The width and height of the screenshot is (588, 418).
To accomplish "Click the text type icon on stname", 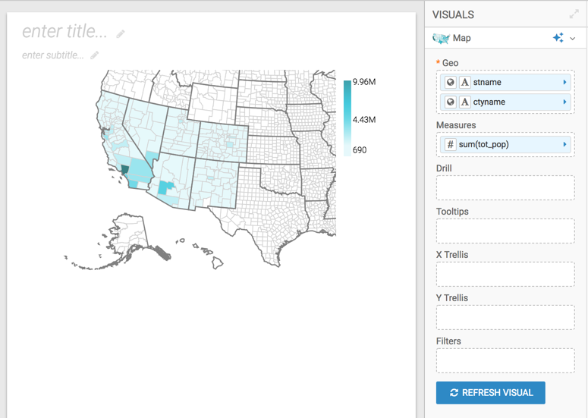I will click(x=464, y=82).
